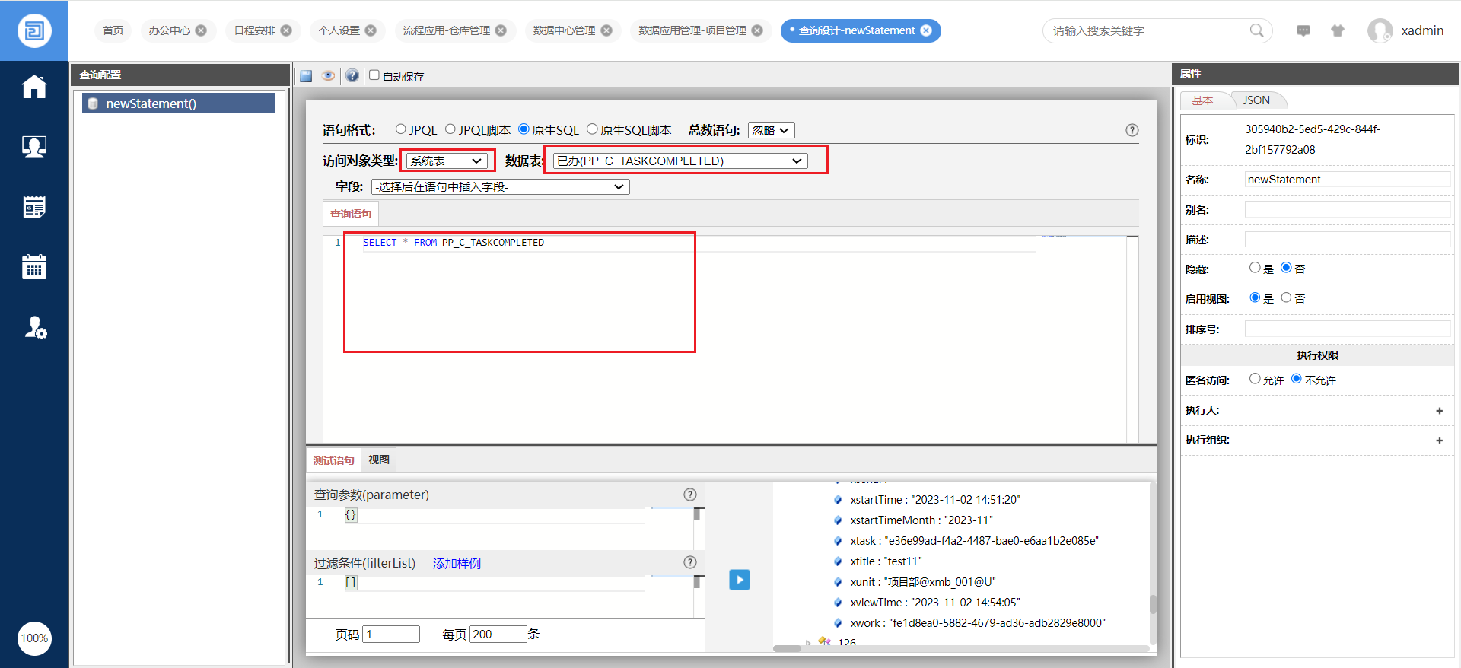Viewport: 1461px width, 668px height.
Task: Open the calendar icon in the left sidebar
Action: click(x=34, y=267)
